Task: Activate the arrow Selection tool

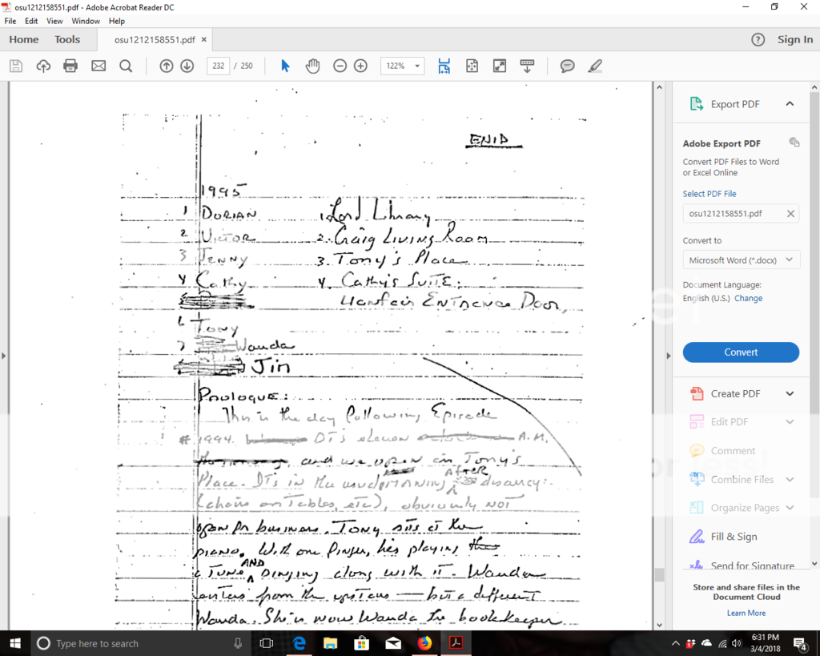Action: pos(285,66)
